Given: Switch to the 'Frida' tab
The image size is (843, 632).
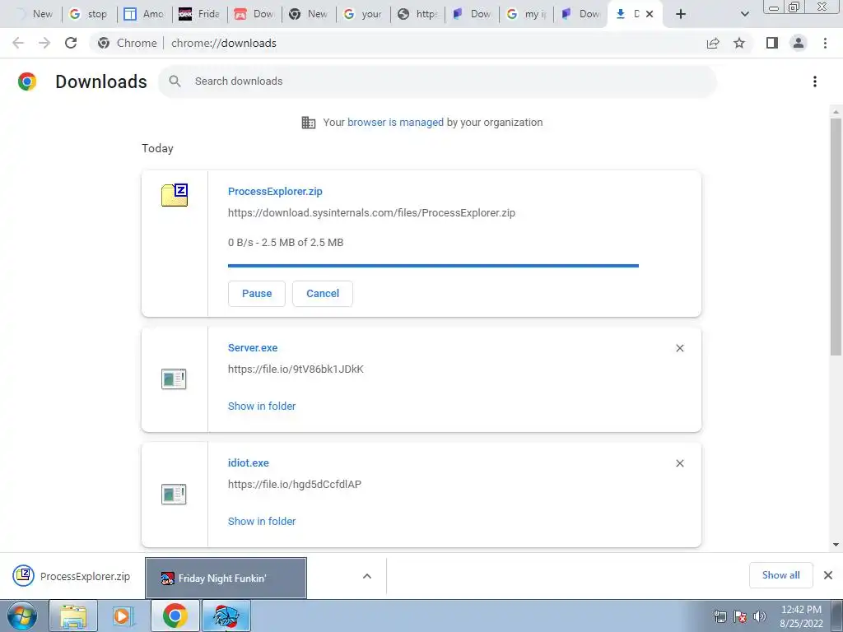Looking at the screenshot, I should click(199, 14).
